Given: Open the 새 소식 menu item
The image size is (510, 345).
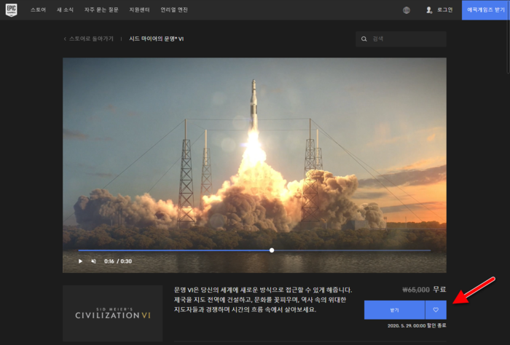Looking at the screenshot, I should point(65,10).
